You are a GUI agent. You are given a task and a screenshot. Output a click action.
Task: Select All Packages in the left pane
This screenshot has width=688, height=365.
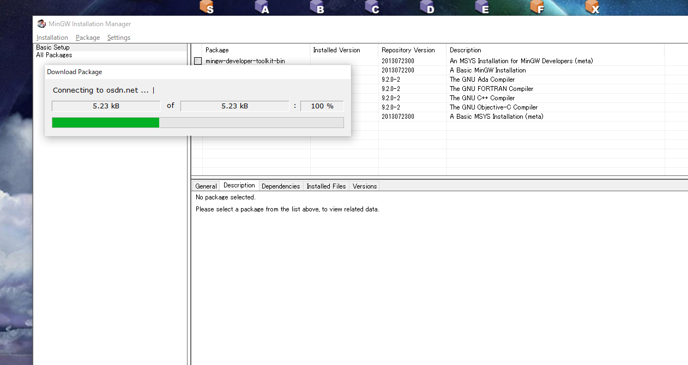pyautogui.click(x=54, y=55)
